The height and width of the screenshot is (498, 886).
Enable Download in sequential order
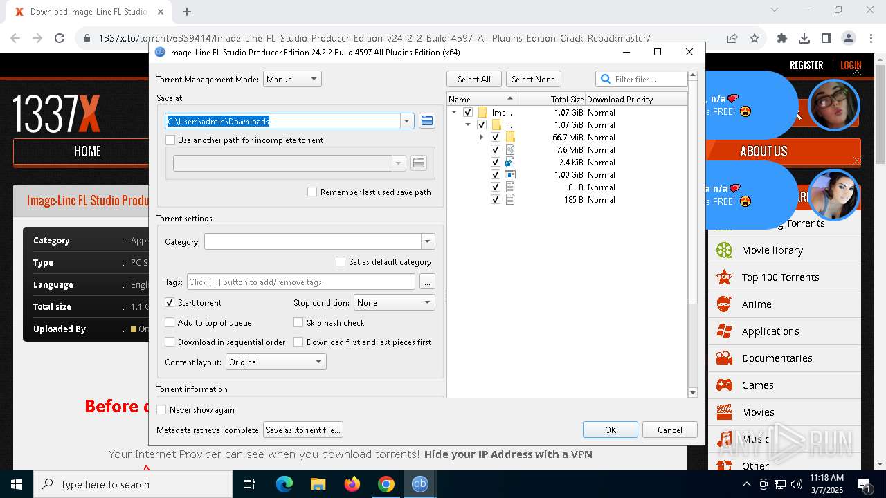click(x=170, y=342)
